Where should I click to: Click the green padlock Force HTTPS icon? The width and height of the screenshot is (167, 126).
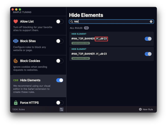pyautogui.click(x=16, y=103)
